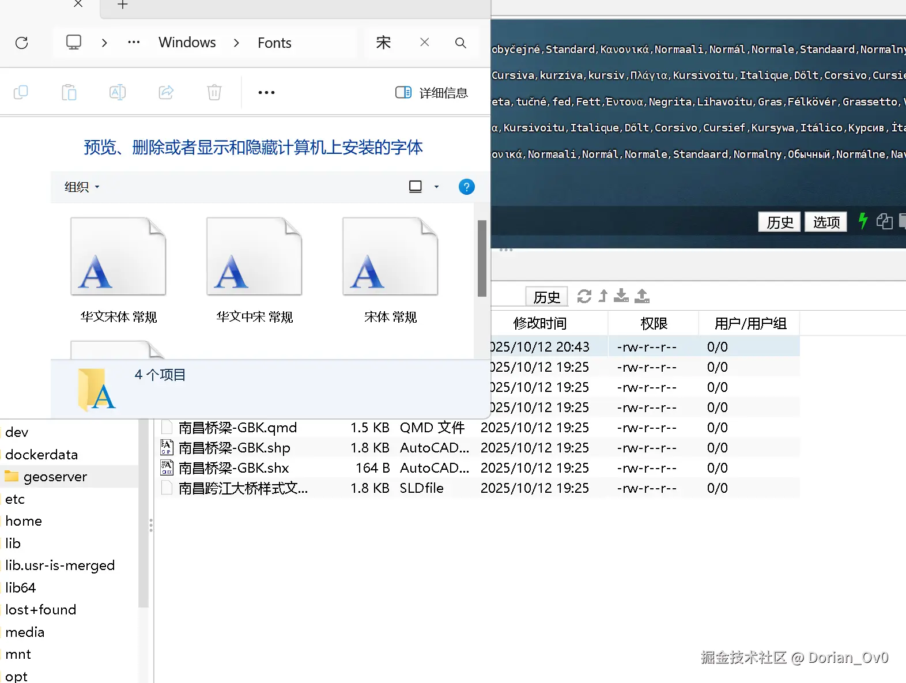Click the 历史 button in the file panel
Screen dimensions: 906x683
click(x=546, y=297)
